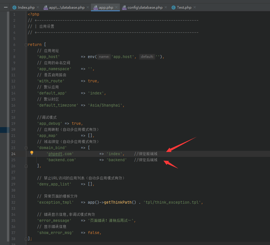
Task: Click the Index.php class file icon
Action: (x=14, y=8)
